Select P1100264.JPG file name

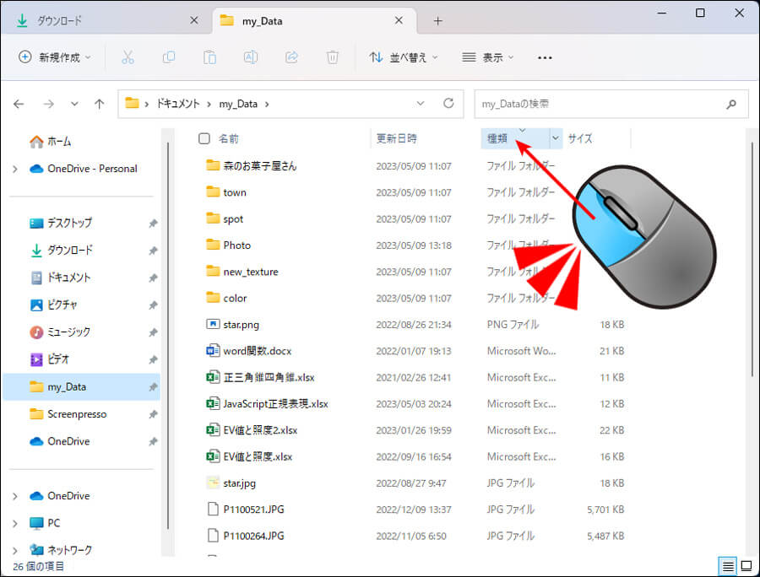click(x=253, y=536)
